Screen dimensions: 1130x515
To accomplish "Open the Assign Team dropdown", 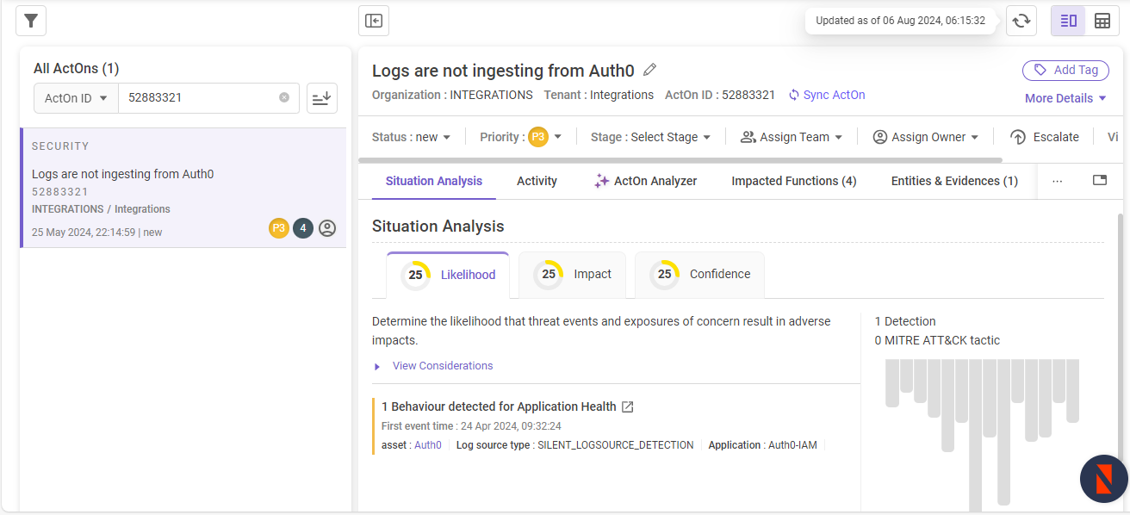I will coord(792,137).
